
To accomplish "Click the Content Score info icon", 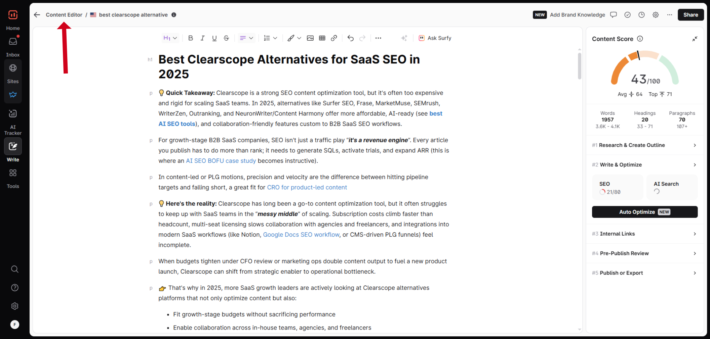I will [x=640, y=39].
